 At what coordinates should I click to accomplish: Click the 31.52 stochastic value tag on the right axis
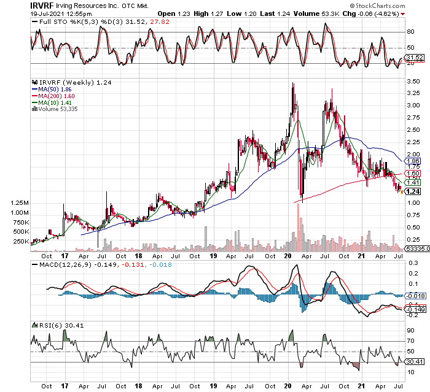415,58
